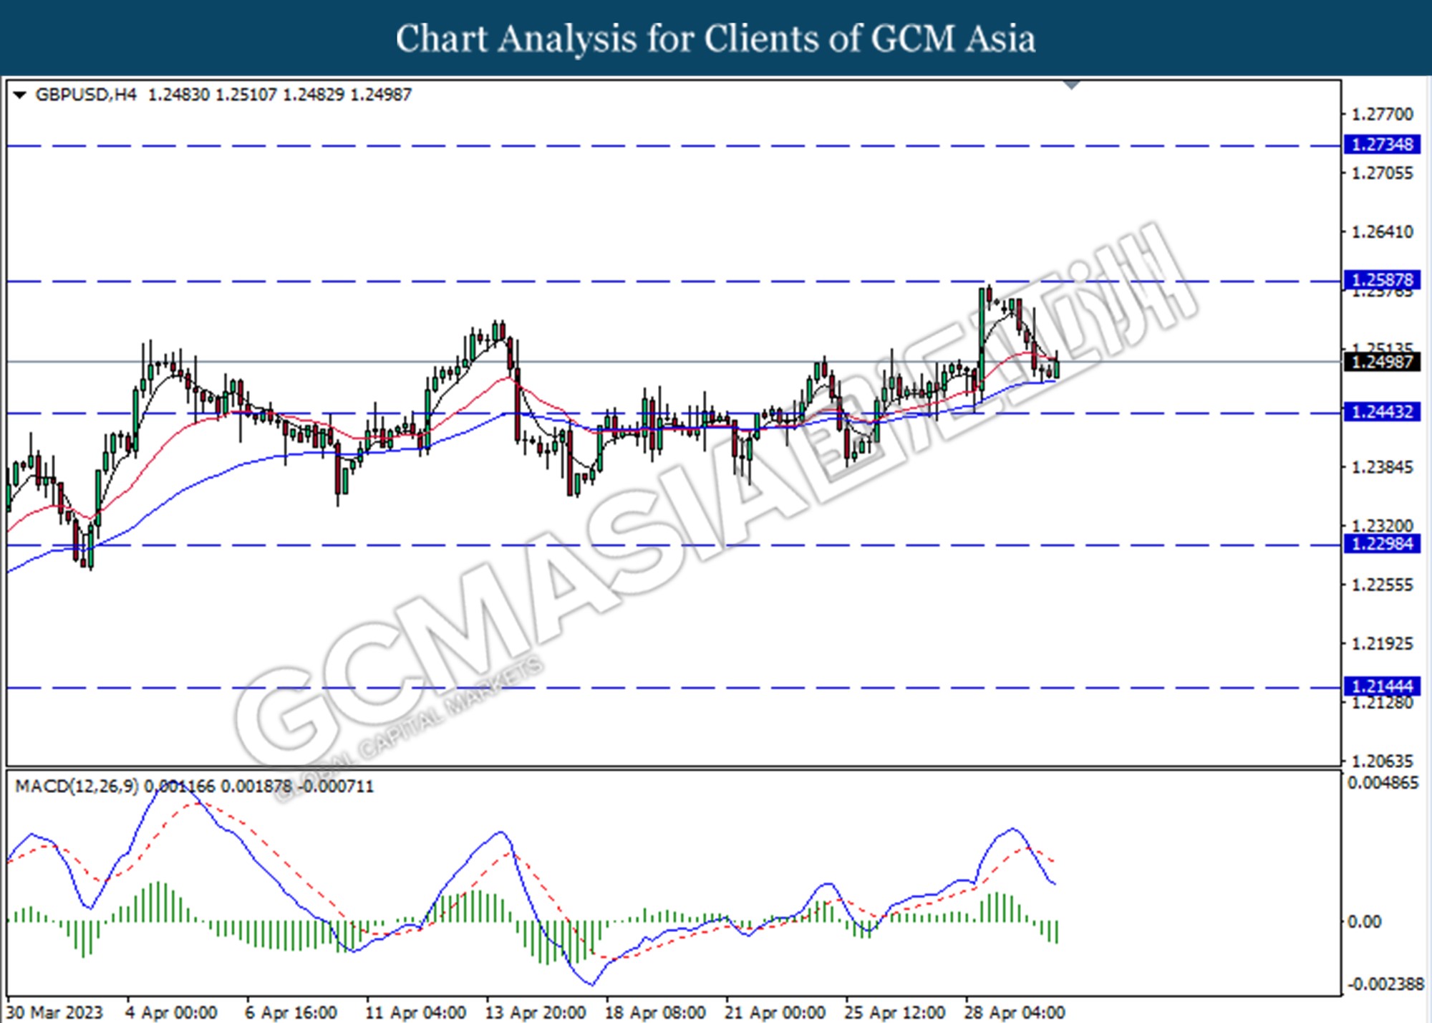Click the GBPUSD,H4 symbol title text

pyautogui.click(x=86, y=95)
